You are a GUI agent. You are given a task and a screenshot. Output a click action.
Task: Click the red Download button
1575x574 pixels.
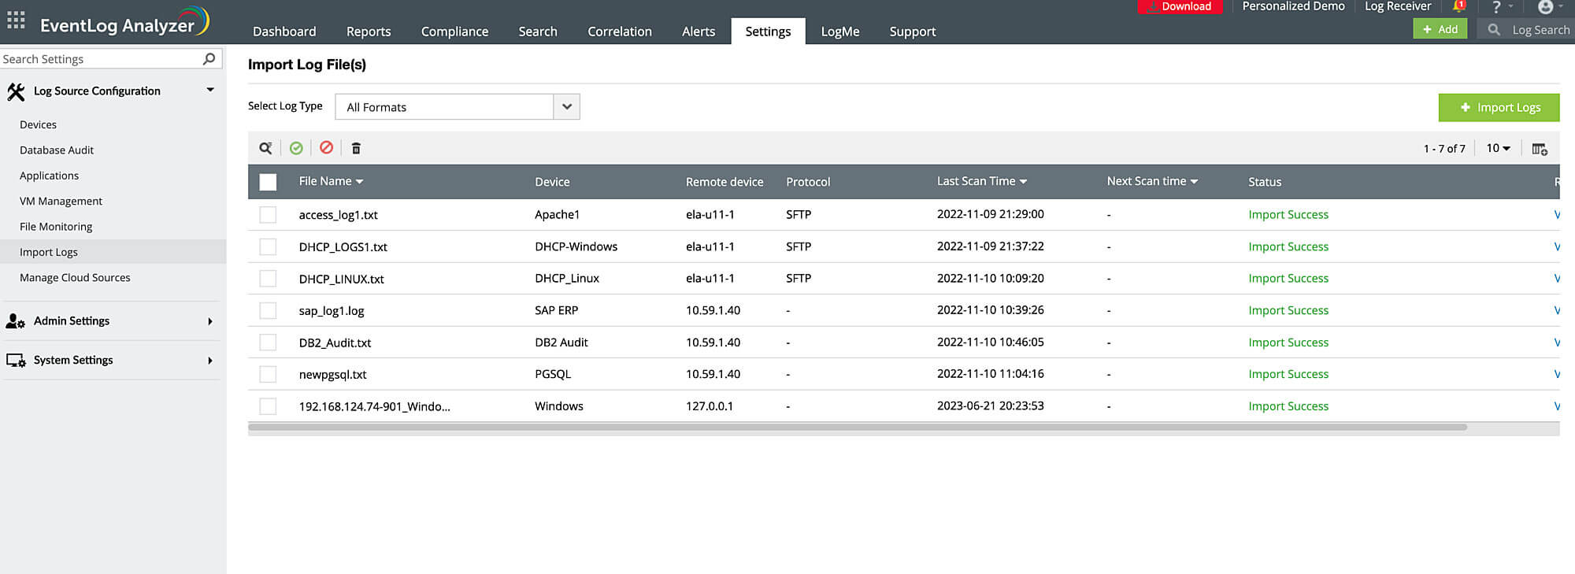coord(1180,6)
